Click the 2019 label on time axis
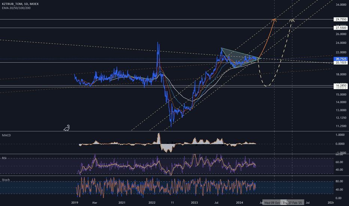349x206 pixels. 75,203
